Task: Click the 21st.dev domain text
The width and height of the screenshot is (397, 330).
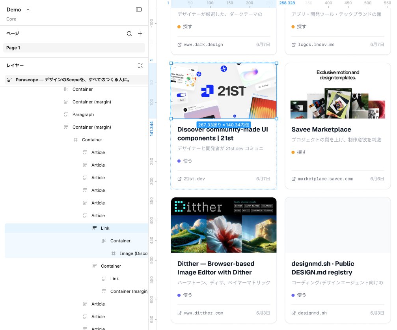Action: 194,179
